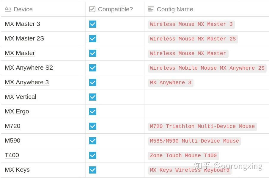Uncheck the MX Master 3 compatible checkbox
This screenshot has height=178, width=269.
pyautogui.click(x=93, y=24)
